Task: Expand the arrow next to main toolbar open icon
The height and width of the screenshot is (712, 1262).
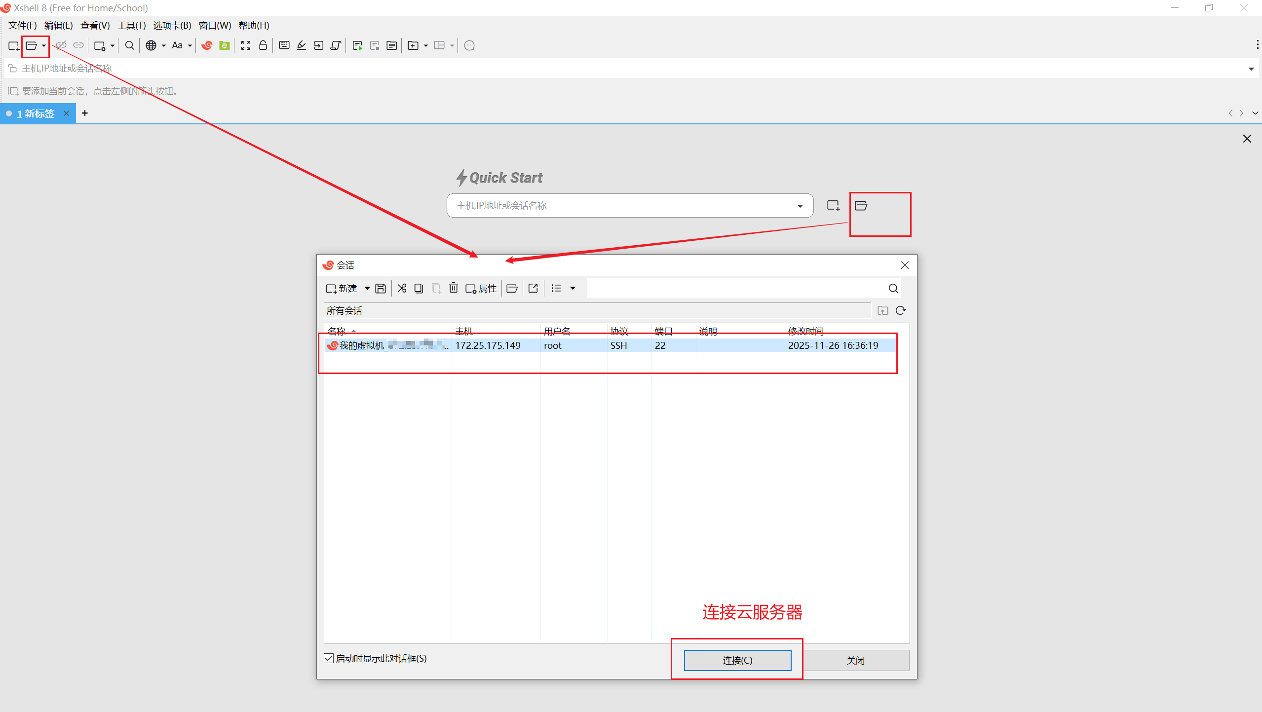Action: (x=44, y=46)
